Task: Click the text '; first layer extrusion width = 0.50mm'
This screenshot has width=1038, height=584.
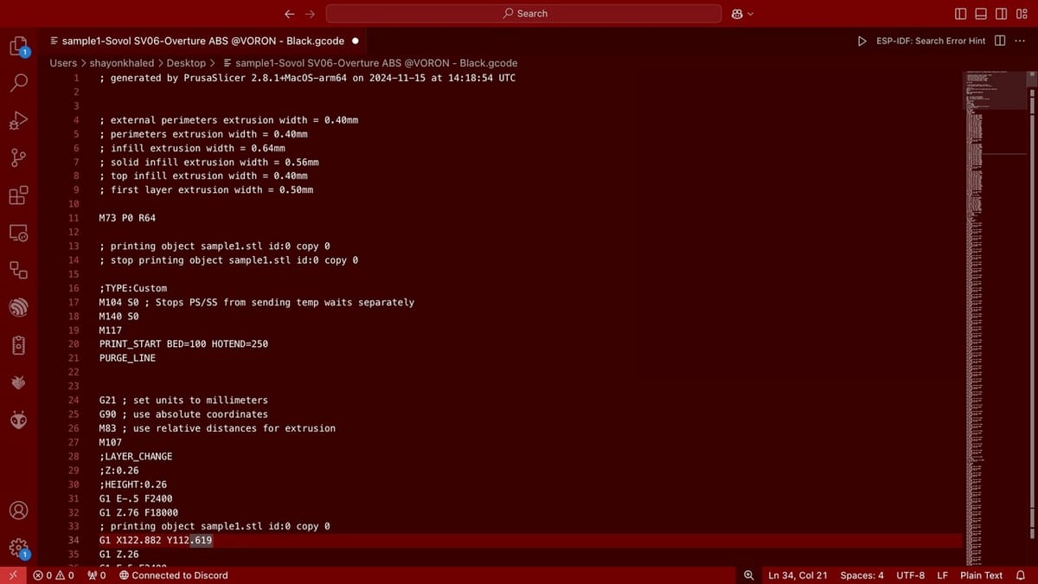Action: coord(206,189)
